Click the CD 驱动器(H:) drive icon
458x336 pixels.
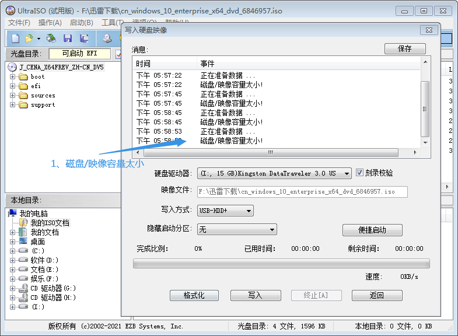pos(23,297)
